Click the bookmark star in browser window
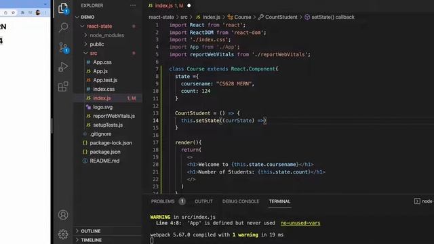434x244 pixels. point(13,12)
